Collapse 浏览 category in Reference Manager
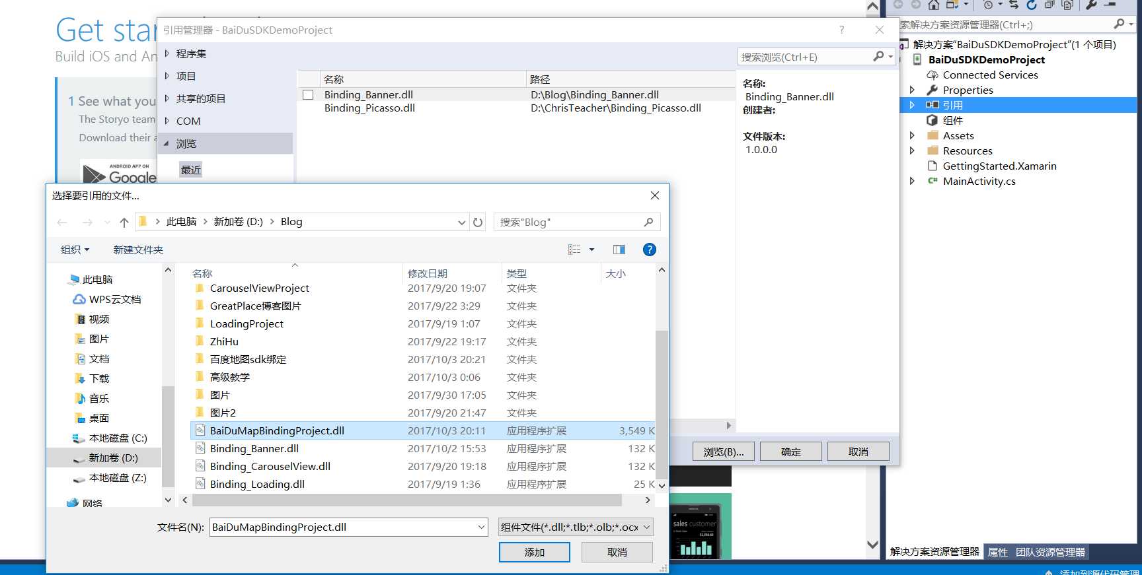1142x575 pixels. click(167, 143)
